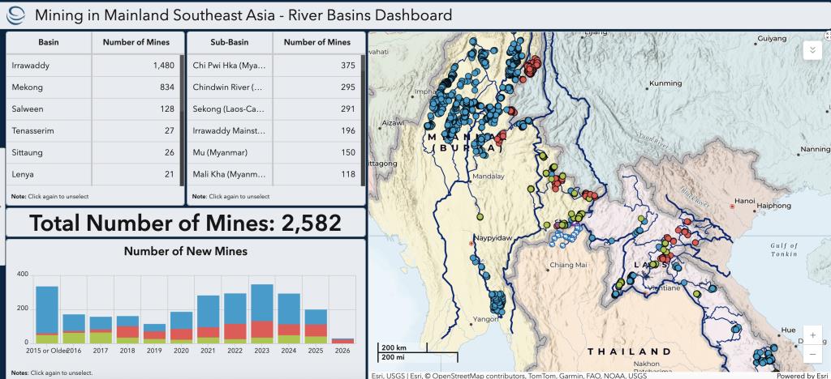The image size is (831, 379).
Task: Select the 2020 blue bar segment
Action: tap(181, 321)
